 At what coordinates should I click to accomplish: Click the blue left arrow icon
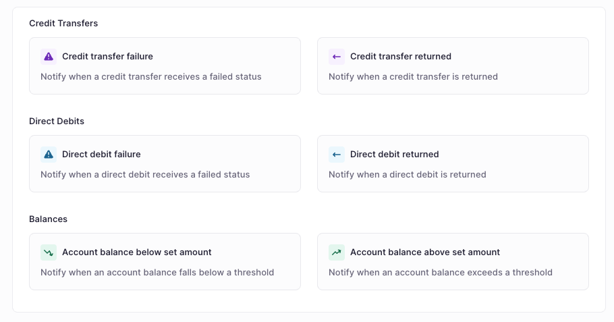(337, 155)
